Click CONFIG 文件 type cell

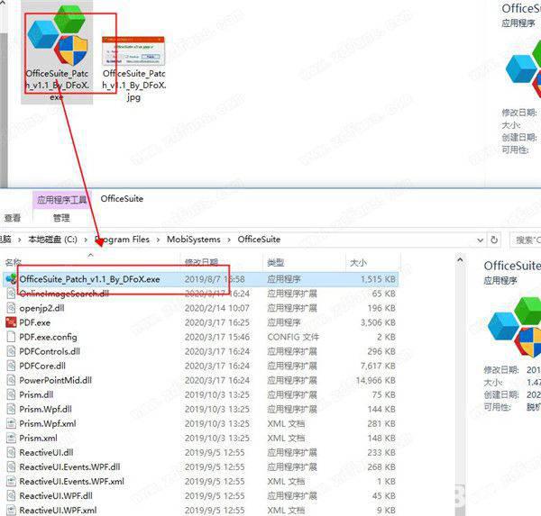(293, 337)
